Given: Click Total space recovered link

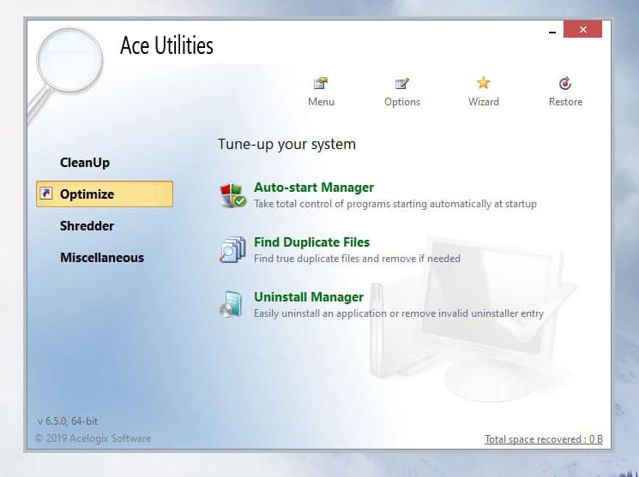Looking at the screenshot, I should pos(544,439).
